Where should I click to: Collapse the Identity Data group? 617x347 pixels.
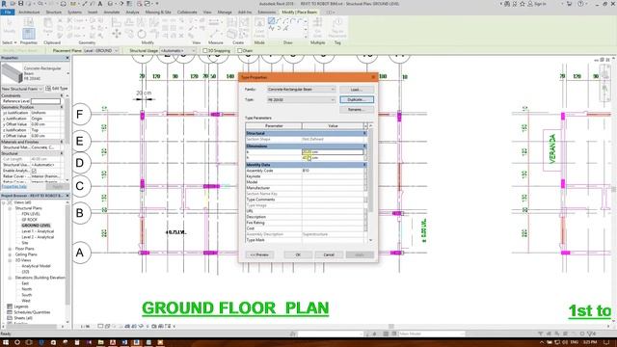pyautogui.click(x=364, y=165)
